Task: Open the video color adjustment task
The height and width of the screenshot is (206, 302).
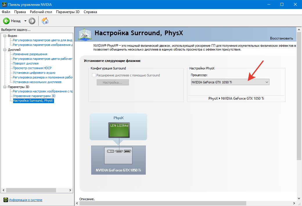Action: (x=43, y=40)
